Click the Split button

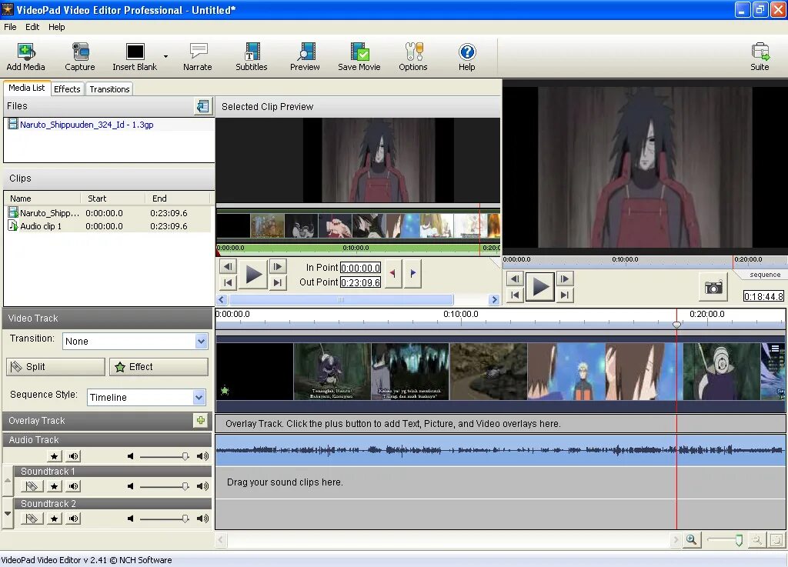coord(55,367)
